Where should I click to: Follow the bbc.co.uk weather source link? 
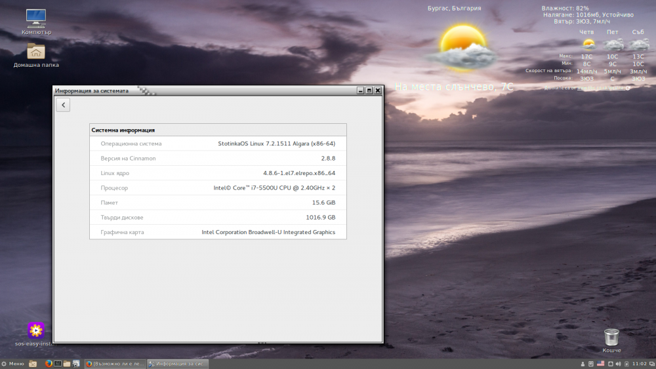[x=601, y=88]
